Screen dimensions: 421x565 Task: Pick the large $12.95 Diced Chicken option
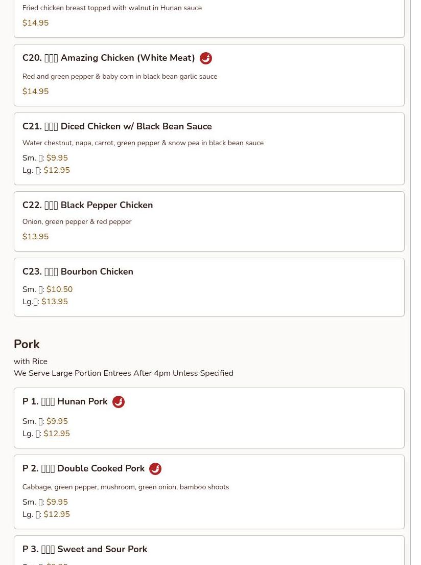click(x=56, y=170)
